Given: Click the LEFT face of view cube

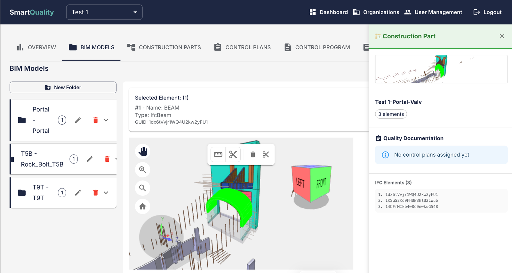Looking at the screenshot, I should click(x=300, y=183).
